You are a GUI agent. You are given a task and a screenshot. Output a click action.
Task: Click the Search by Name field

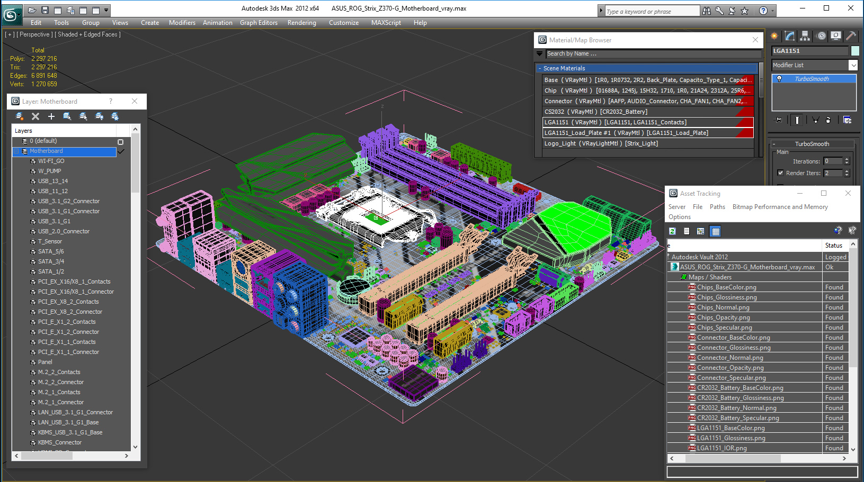click(653, 53)
